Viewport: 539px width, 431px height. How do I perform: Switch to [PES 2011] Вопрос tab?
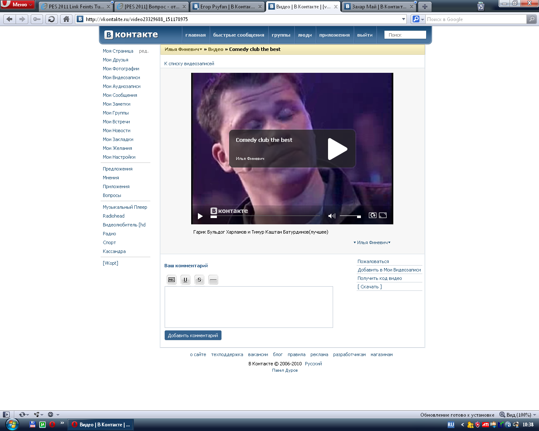[151, 6]
